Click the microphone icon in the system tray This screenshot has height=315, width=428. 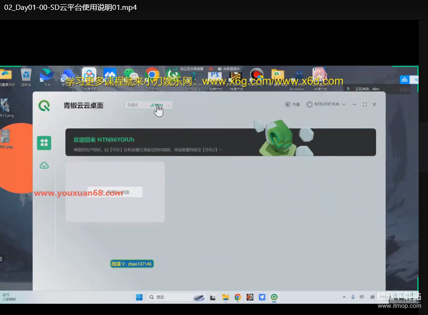(x=353, y=297)
